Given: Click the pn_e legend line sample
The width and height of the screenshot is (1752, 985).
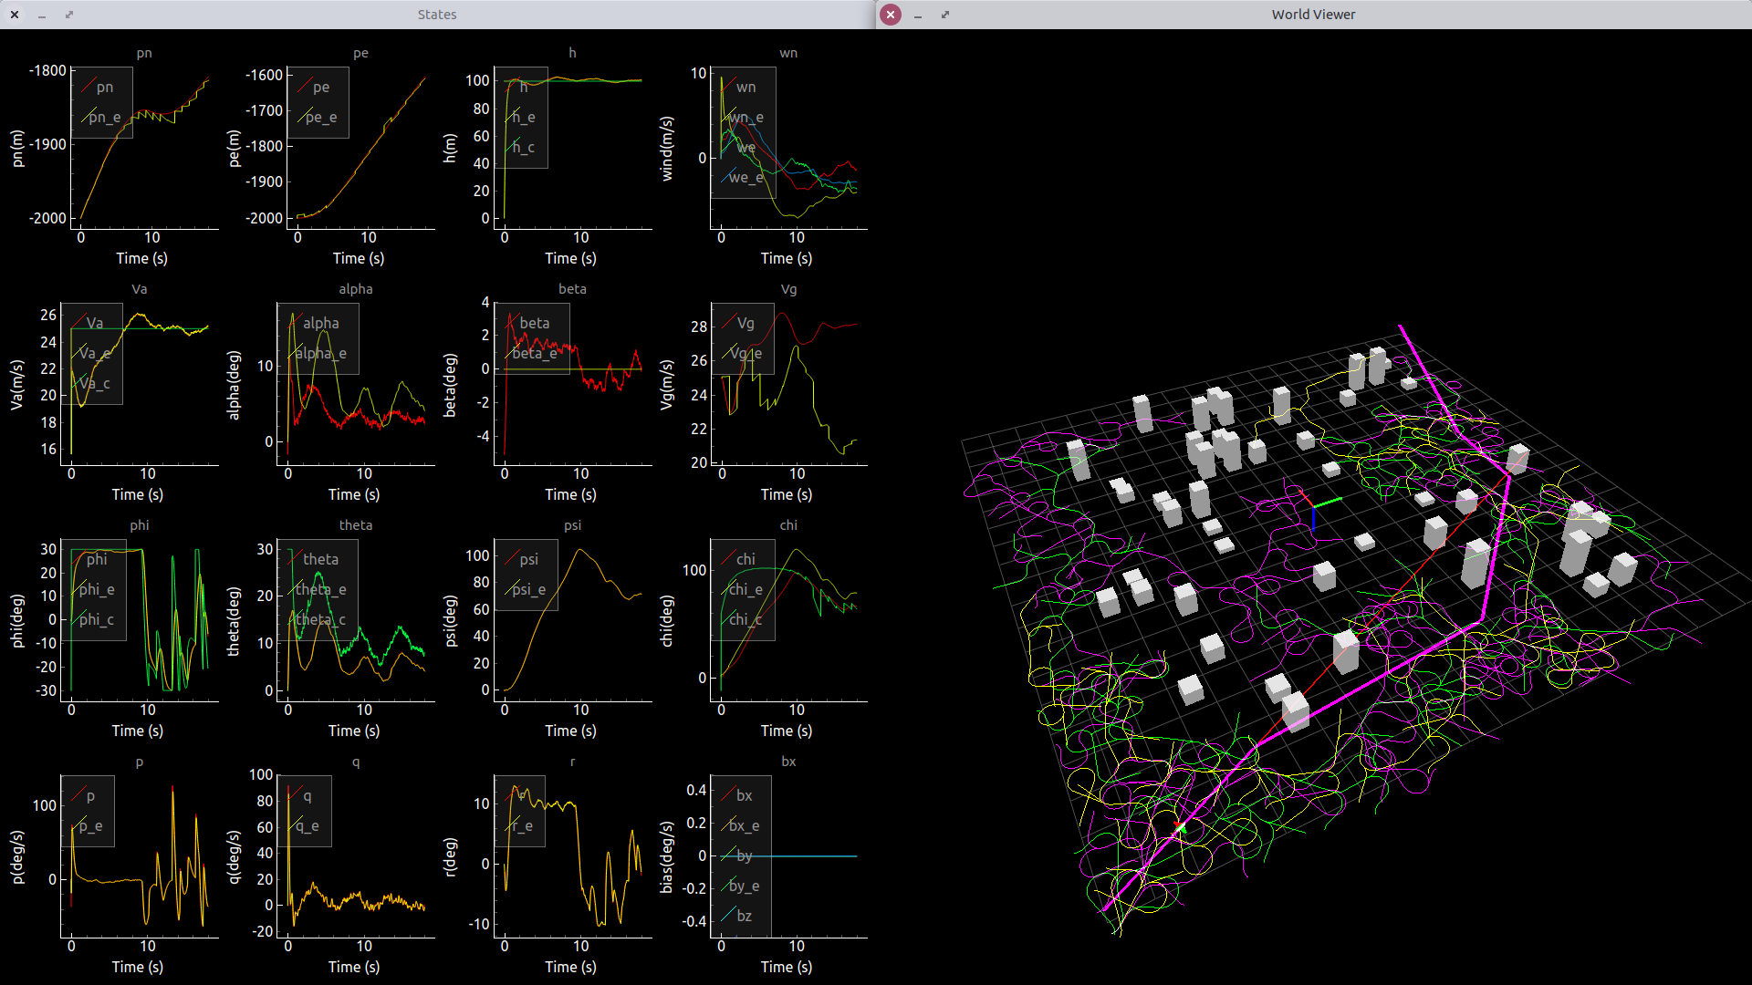Looking at the screenshot, I should pos(89,117).
